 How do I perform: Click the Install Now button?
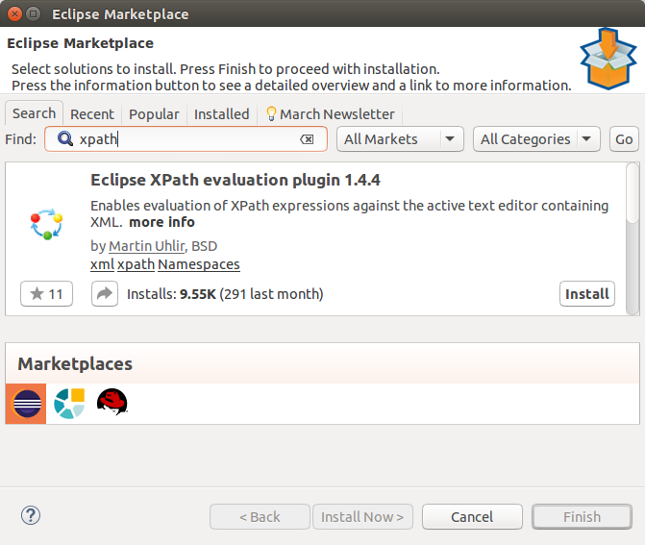[x=362, y=516]
